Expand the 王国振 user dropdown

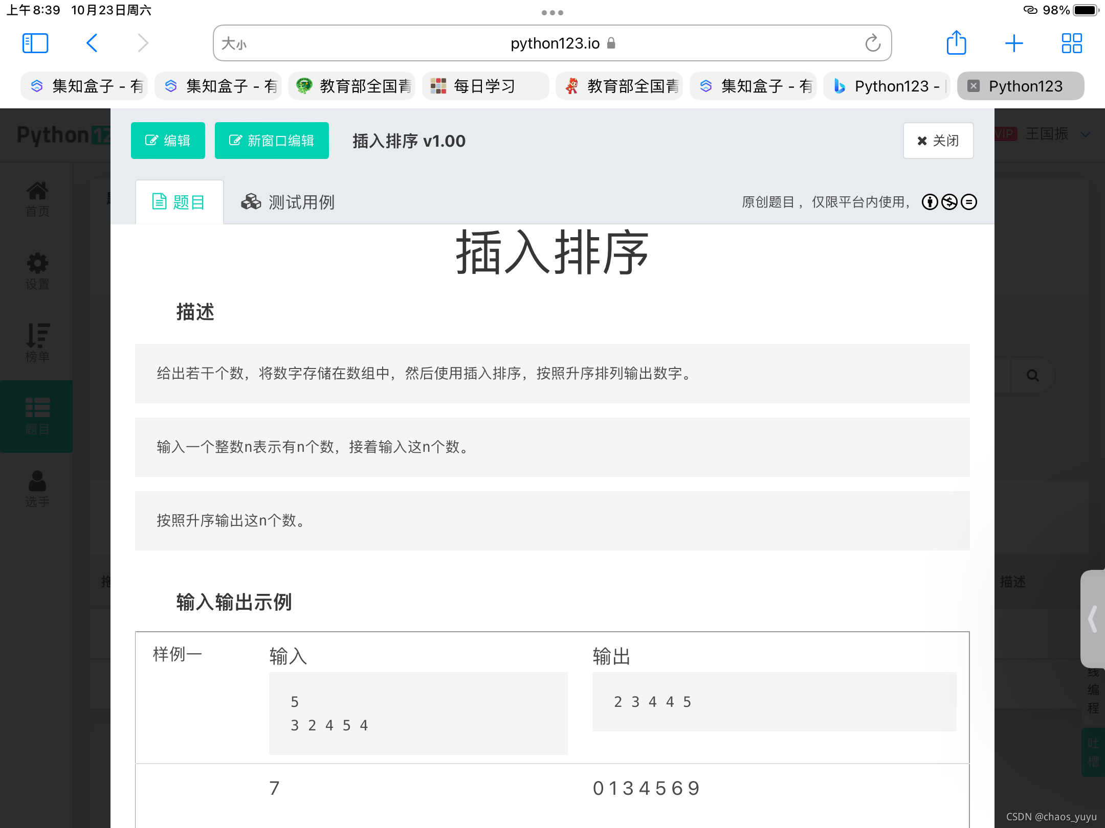(x=1086, y=134)
